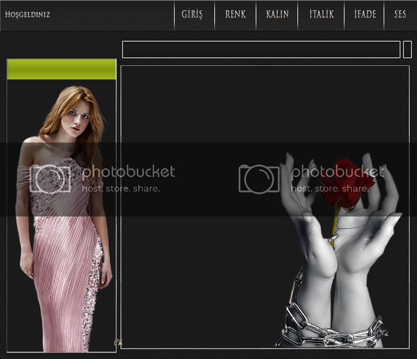
Task: Click the red rose in the hands
Action: [x=345, y=182]
